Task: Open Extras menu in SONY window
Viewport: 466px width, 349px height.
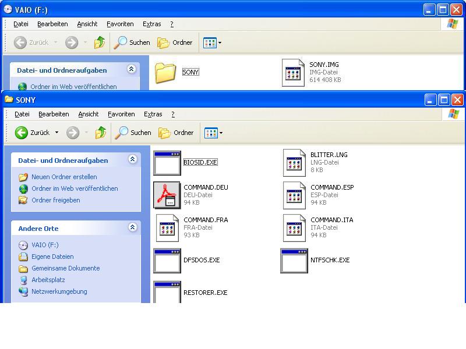Action: tap(153, 114)
